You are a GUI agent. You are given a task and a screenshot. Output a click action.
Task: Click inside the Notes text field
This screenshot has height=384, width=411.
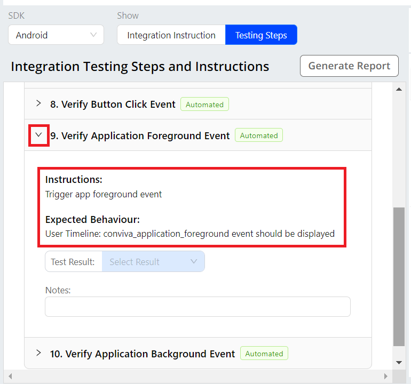pos(197,307)
